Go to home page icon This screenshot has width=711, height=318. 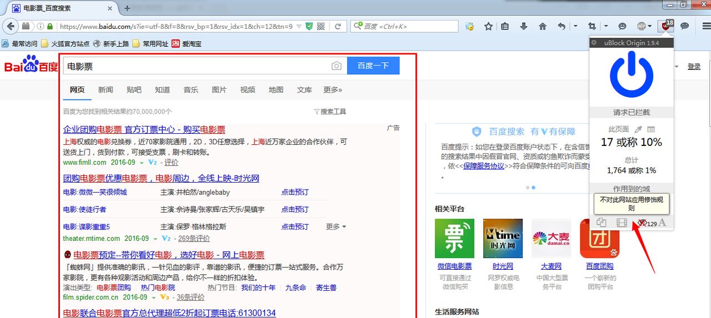543,26
